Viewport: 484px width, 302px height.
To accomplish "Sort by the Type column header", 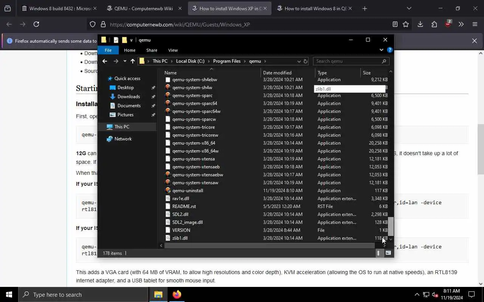I will click(338, 73).
